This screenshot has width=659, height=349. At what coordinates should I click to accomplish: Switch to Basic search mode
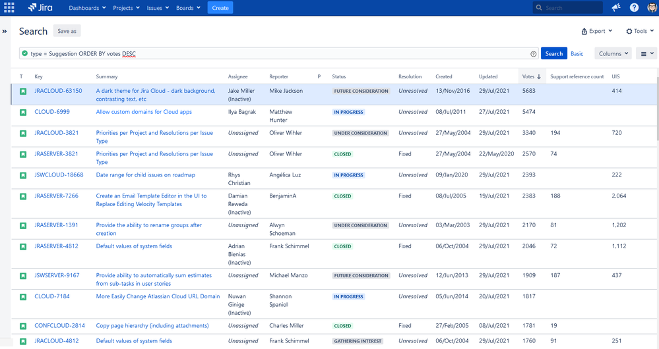[577, 54]
